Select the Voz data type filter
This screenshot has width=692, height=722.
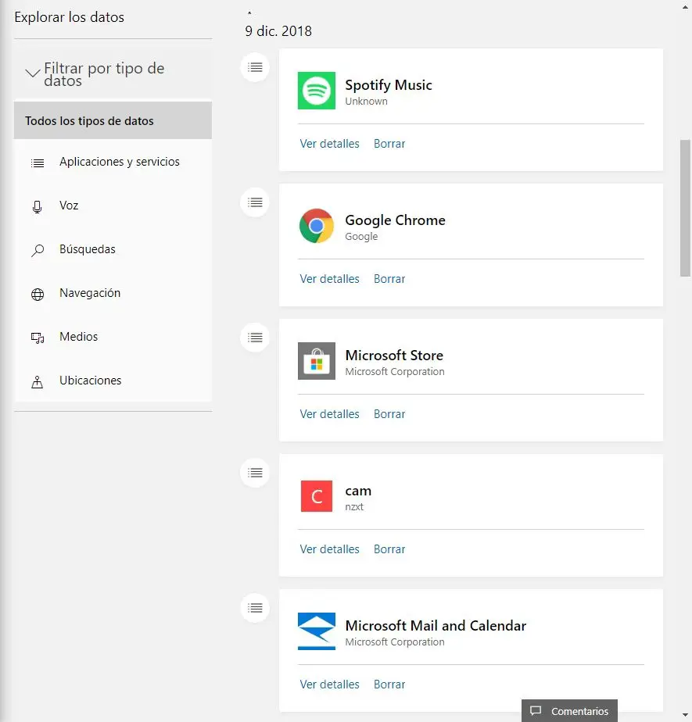click(x=69, y=206)
